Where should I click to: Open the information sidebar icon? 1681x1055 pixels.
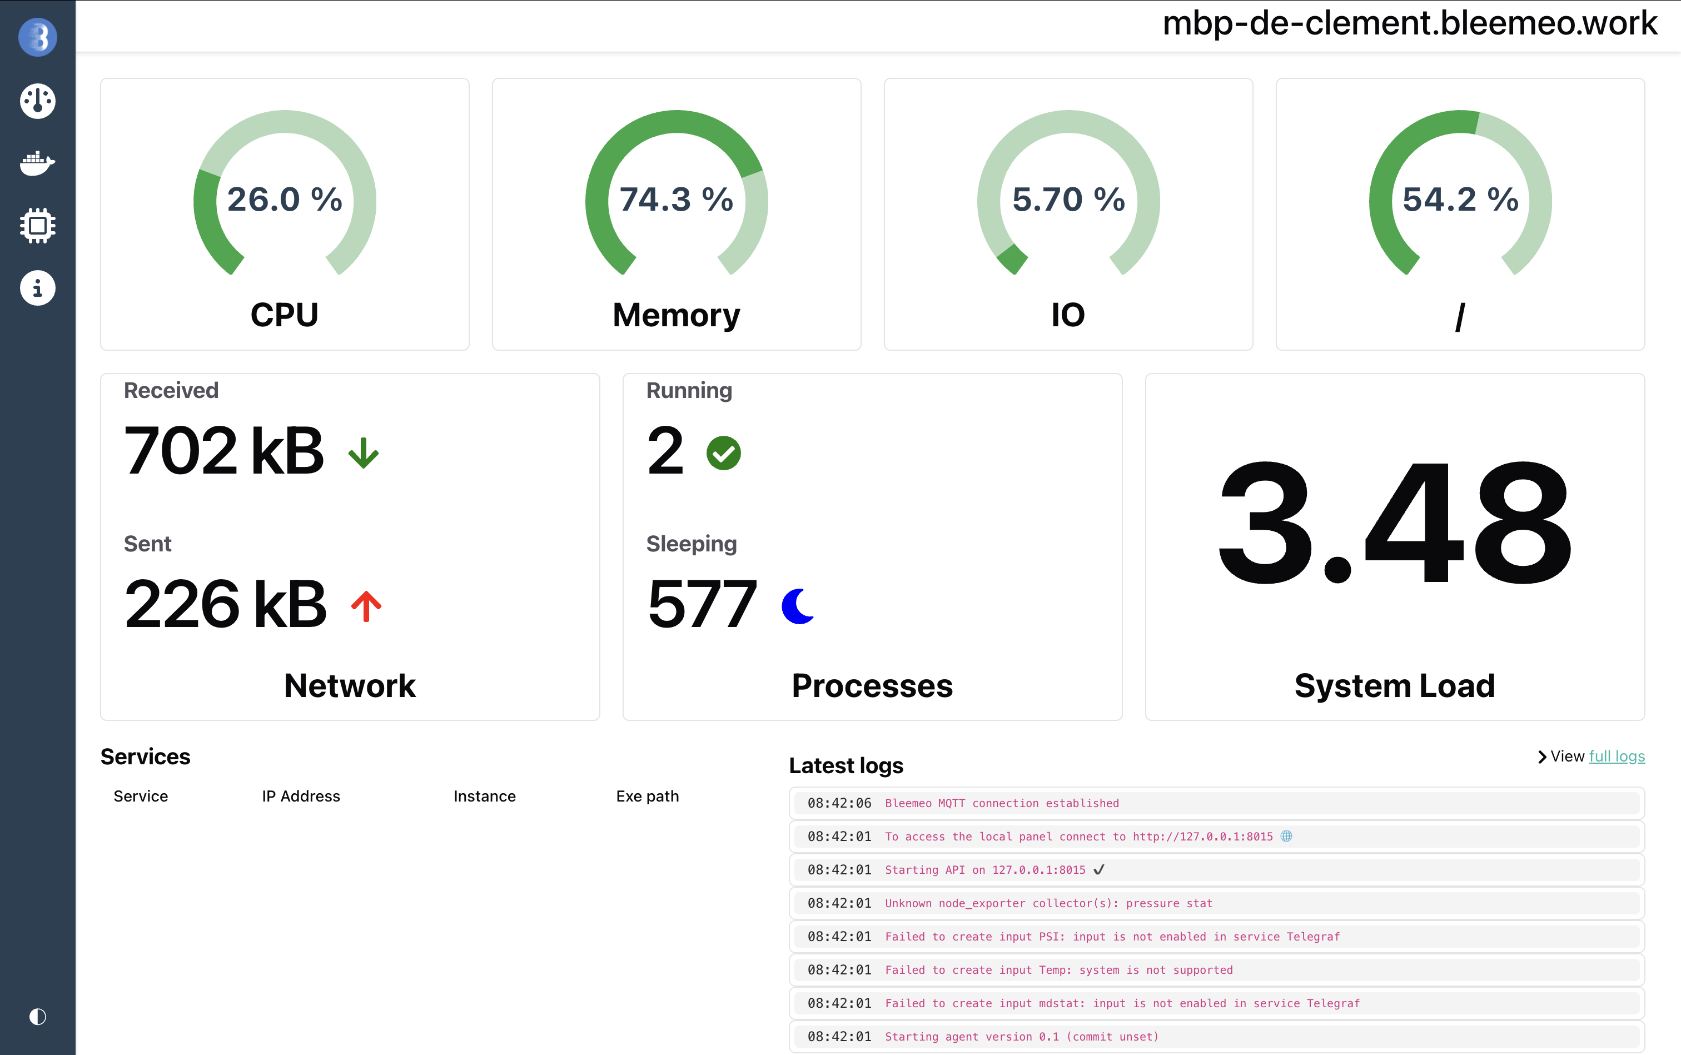tap(38, 287)
